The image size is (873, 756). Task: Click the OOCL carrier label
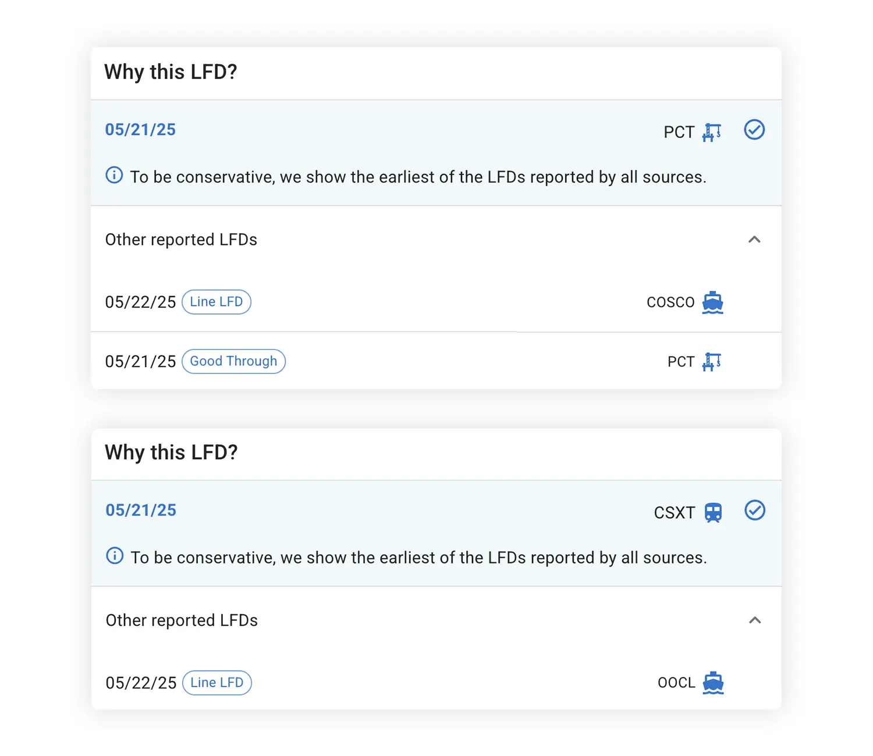coord(676,683)
